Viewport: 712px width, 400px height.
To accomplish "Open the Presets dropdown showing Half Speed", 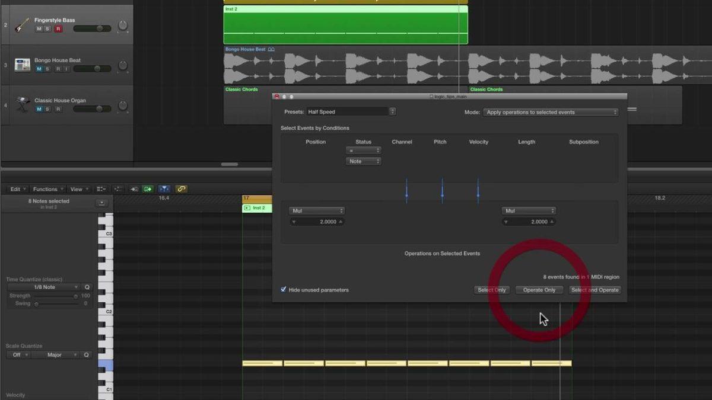I will click(x=351, y=111).
